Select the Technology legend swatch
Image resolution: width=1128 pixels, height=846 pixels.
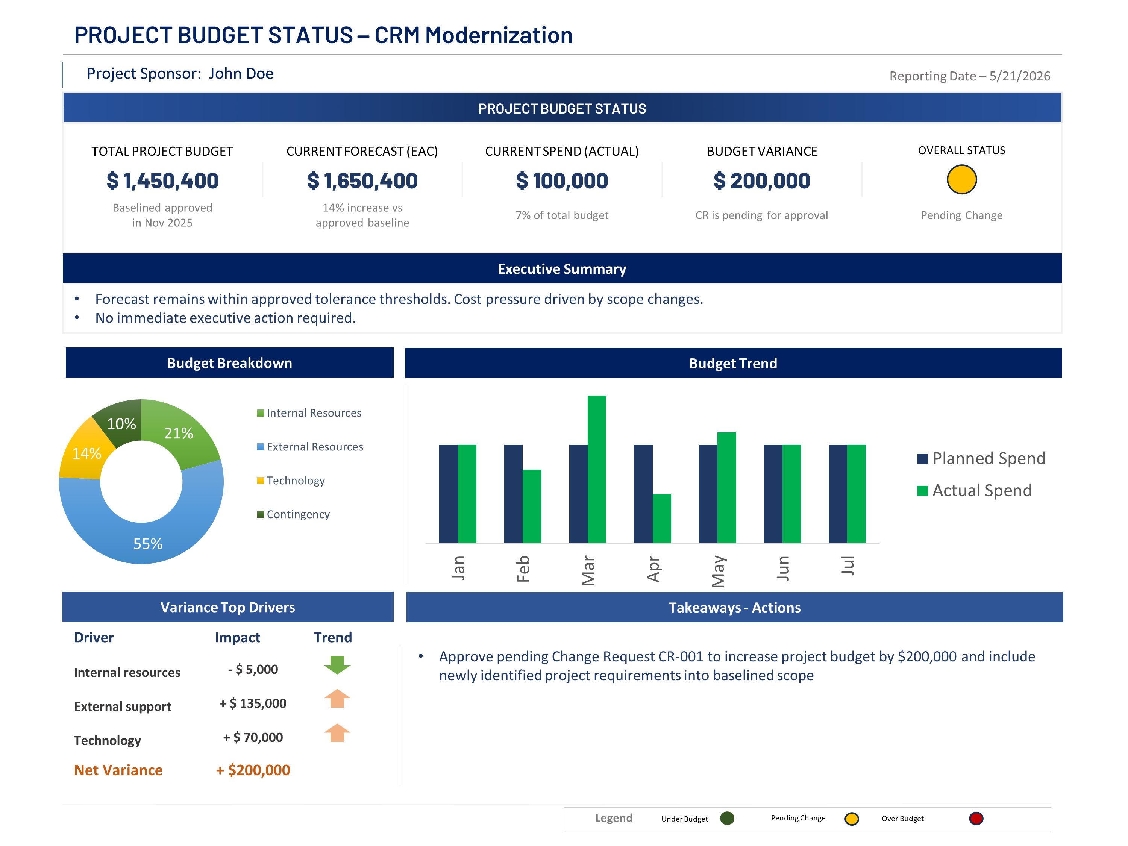[x=261, y=481]
